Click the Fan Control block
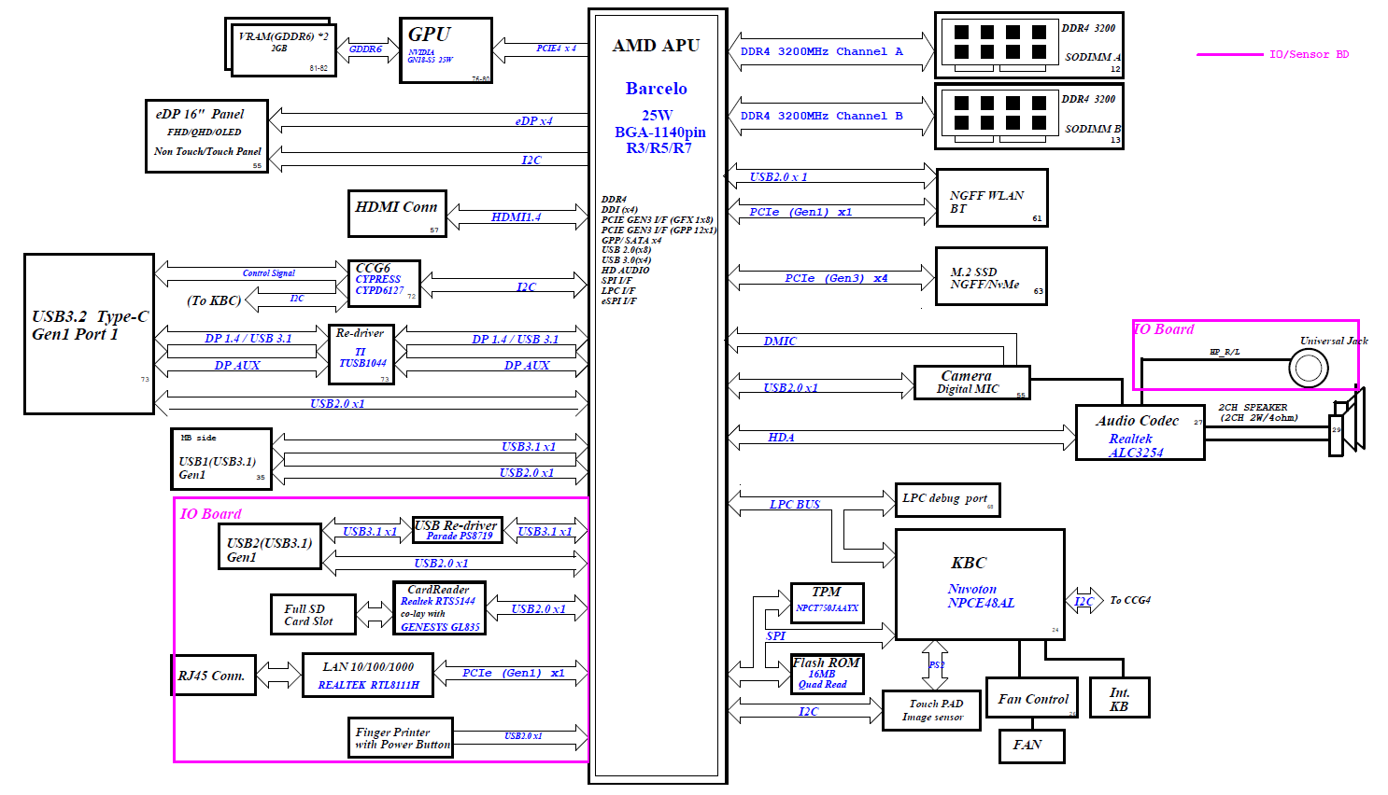The width and height of the screenshot is (1388, 795). coord(1033,699)
